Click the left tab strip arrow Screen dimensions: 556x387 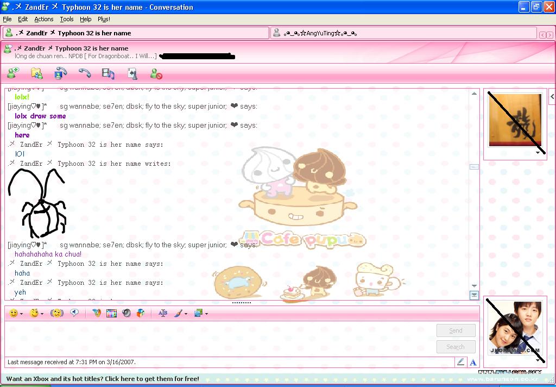pyautogui.click(x=542, y=35)
